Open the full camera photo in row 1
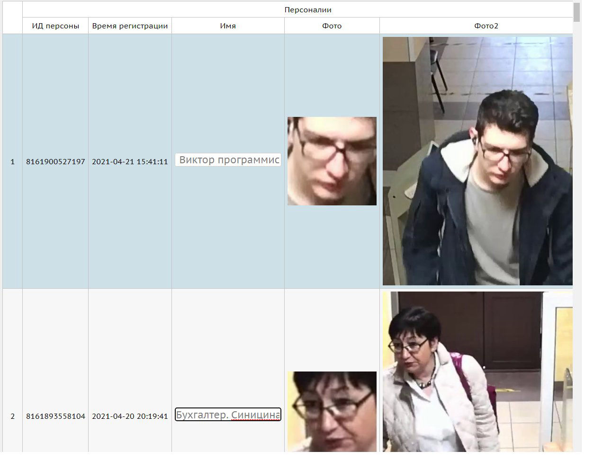 pos(477,161)
